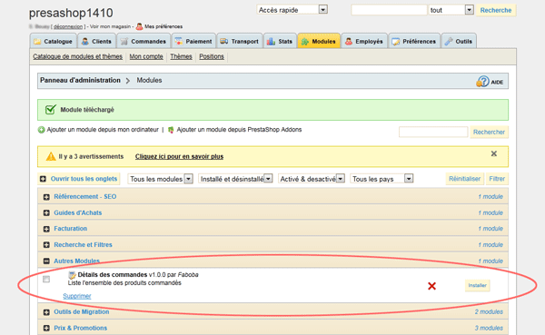Check the Détails des commandes module checkbox

(46, 279)
